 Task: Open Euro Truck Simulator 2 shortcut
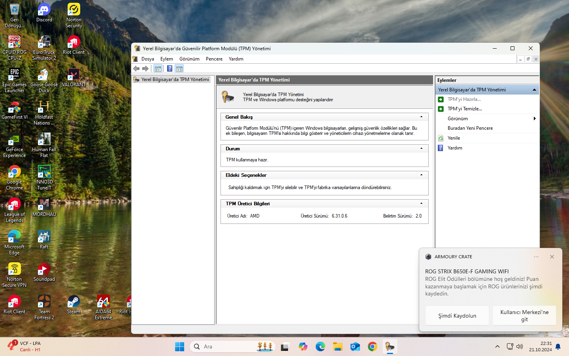[44, 48]
